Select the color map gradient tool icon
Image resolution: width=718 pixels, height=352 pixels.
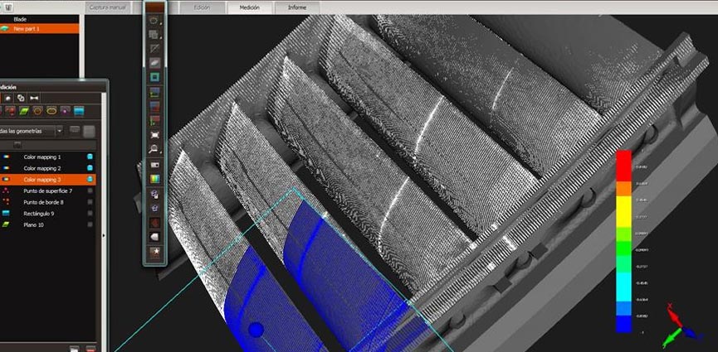[154, 178]
